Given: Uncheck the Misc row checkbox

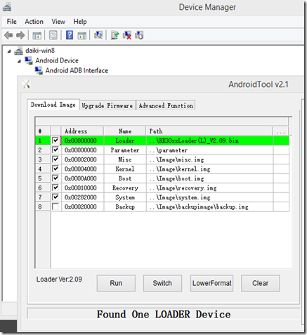Looking at the screenshot, I should tap(55, 159).
